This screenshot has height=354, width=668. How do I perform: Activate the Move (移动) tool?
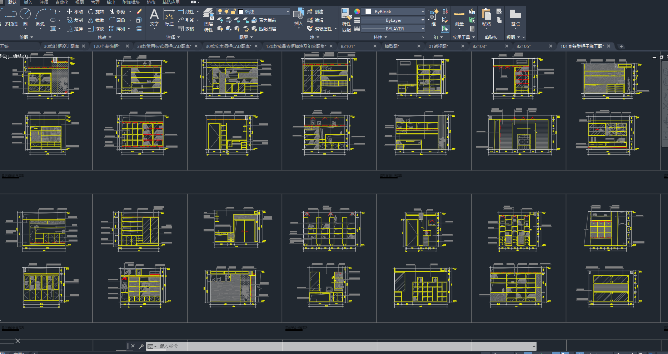coord(75,12)
